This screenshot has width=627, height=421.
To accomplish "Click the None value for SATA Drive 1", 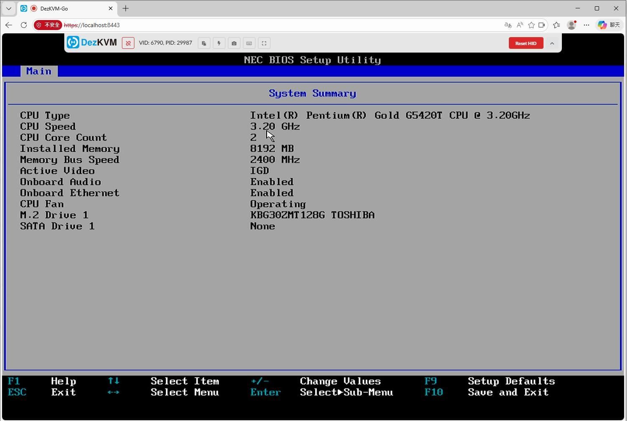I will tap(263, 226).
